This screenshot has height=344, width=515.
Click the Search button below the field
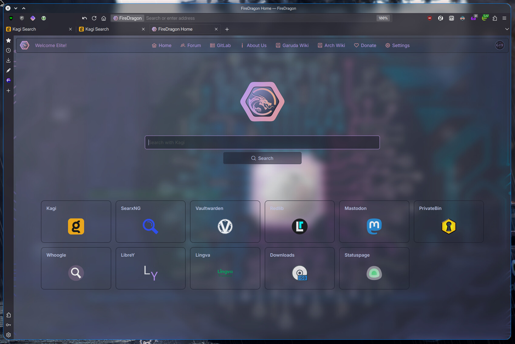pyautogui.click(x=262, y=158)
